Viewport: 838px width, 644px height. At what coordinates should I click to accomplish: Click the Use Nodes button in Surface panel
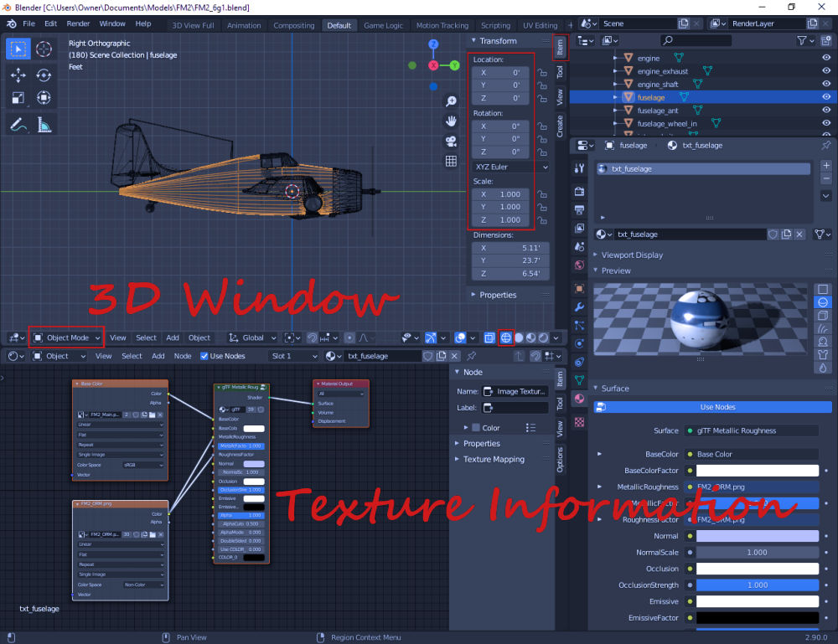click(713, 407)
